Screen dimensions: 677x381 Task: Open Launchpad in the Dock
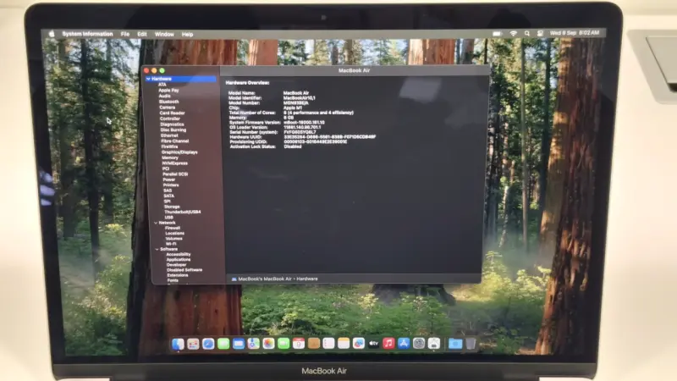193,344
